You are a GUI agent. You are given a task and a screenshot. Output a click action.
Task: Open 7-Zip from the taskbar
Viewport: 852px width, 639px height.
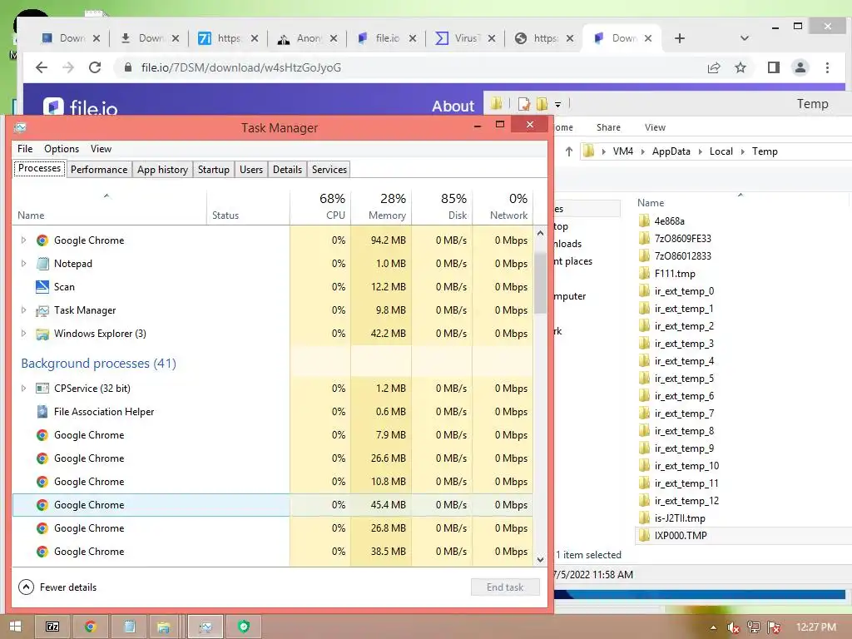52,627
